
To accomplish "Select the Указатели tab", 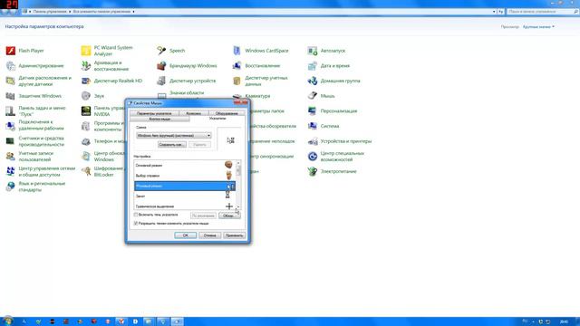I will click(x=217, y=119).
